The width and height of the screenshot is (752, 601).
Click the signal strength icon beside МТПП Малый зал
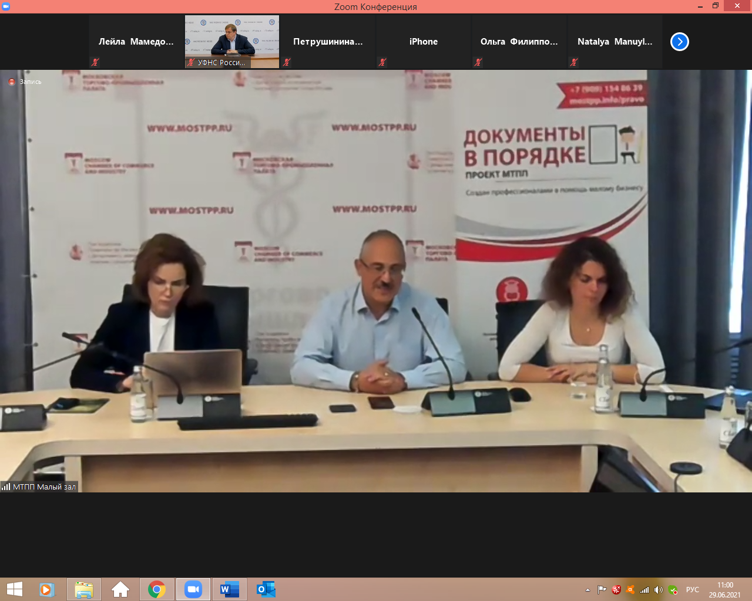point(6,487)
